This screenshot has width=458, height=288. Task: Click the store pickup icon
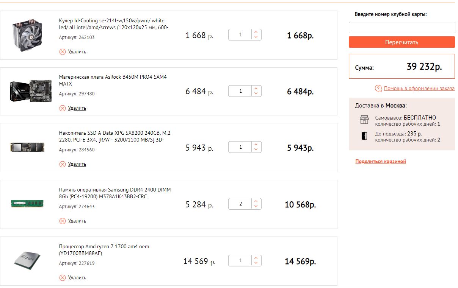pos(364,120)
